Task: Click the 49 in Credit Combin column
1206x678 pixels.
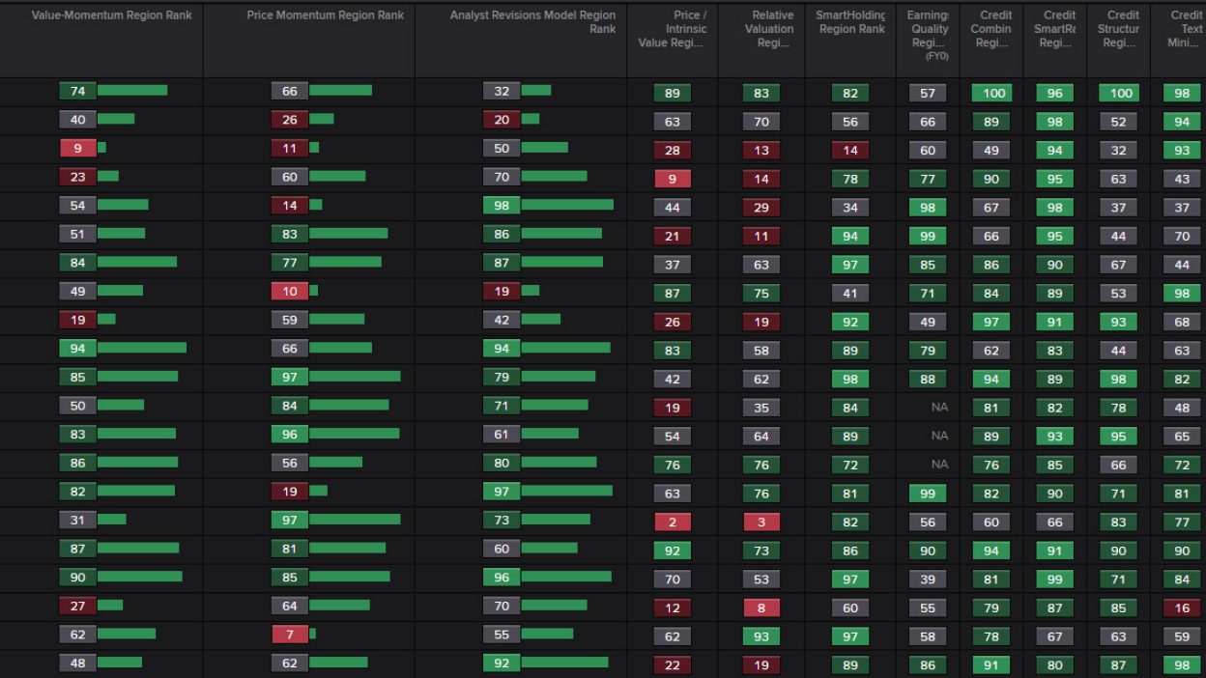Action: tap(991, 151)
